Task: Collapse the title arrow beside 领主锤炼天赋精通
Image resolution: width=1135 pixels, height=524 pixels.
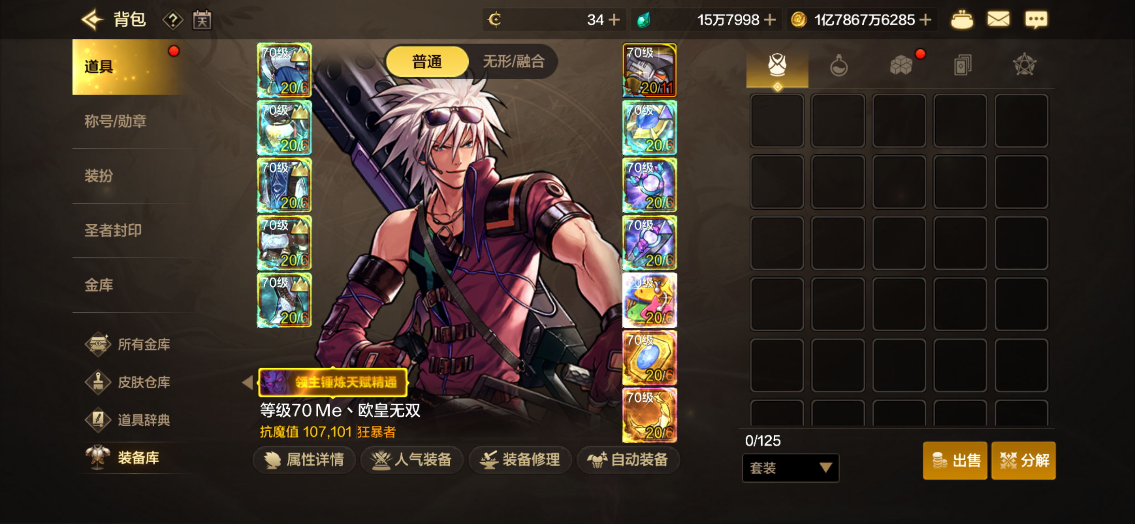Action: 248,382
